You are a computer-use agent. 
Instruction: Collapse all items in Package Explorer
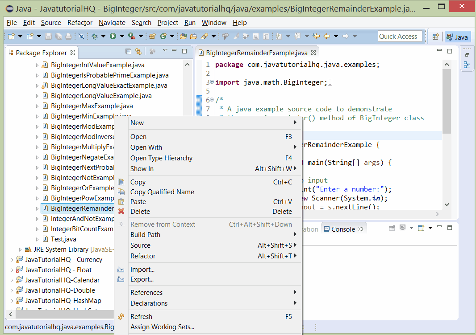click(129, 52)
